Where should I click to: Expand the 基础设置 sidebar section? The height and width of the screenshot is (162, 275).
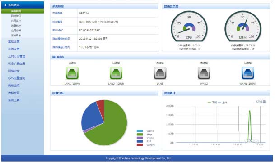[14, 41]
